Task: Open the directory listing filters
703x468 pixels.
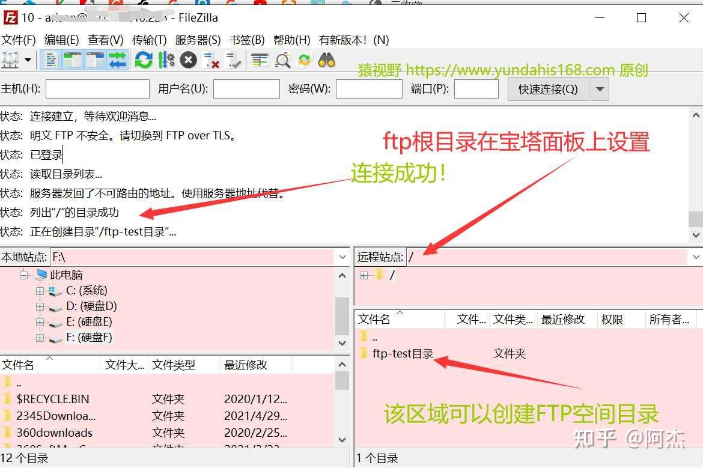Action: point(260,59)
